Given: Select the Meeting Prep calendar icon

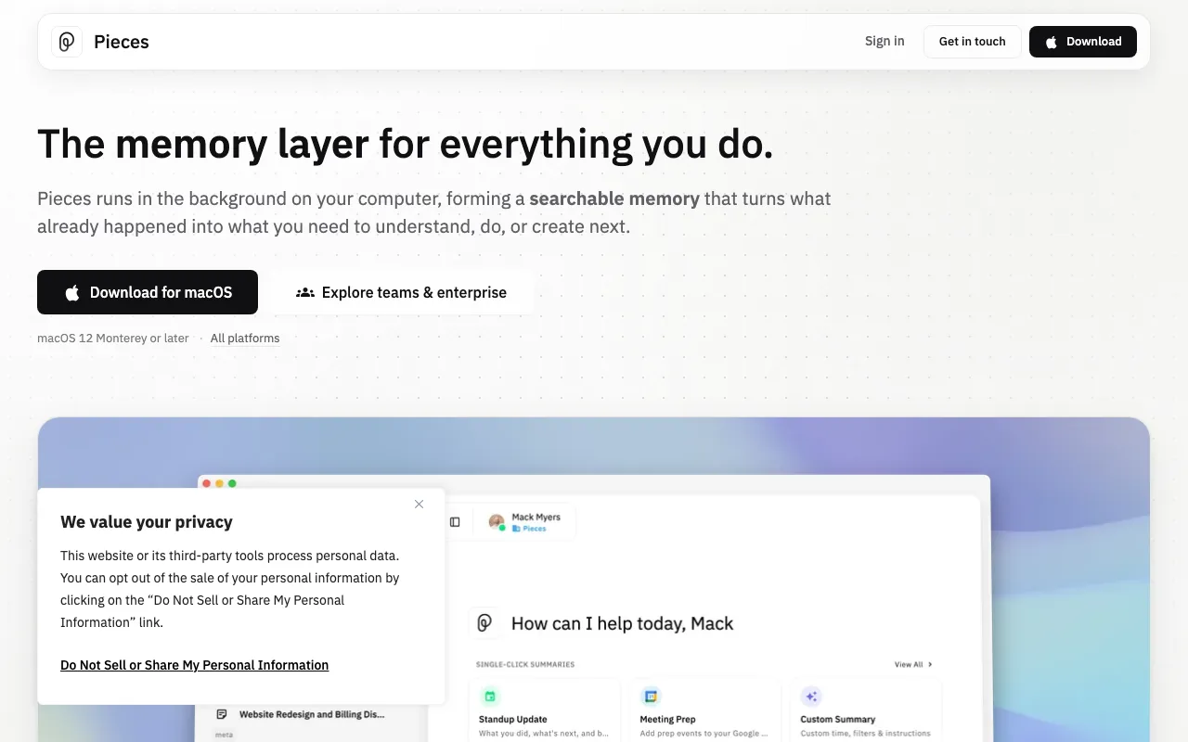Looking at the screenshot, I should (651, 697).
